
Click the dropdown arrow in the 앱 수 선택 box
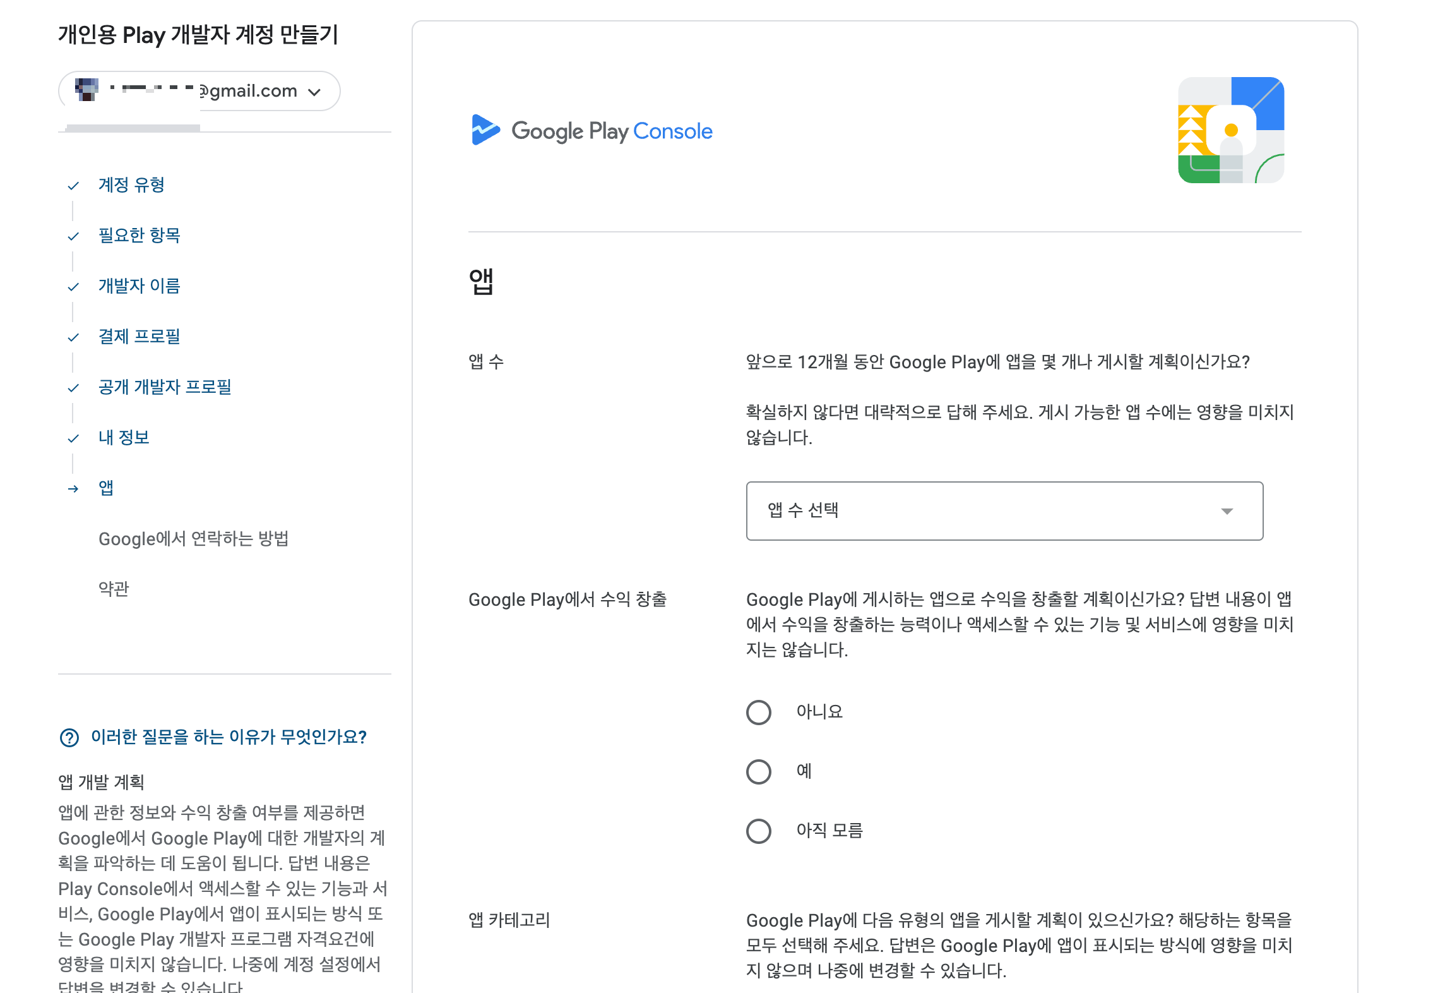pos(1227,511)
